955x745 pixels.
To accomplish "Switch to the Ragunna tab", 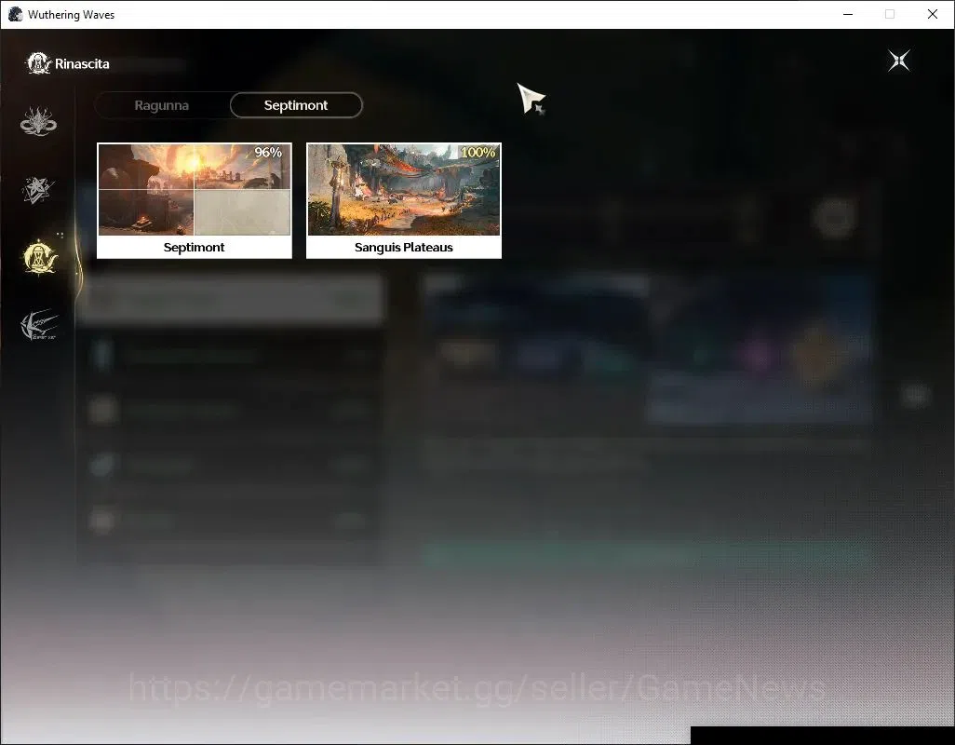I will (162, 105).
